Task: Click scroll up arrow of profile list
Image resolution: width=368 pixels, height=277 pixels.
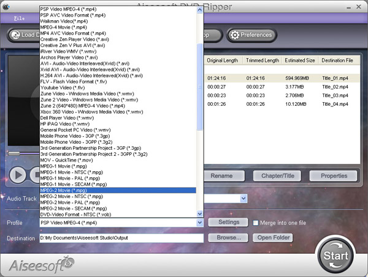Action: click(x=200, y=10)
